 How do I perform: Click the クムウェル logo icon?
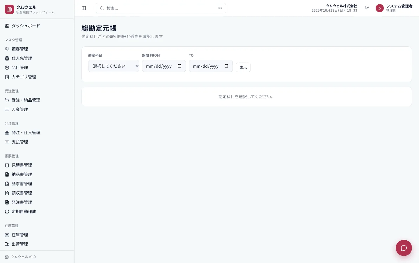click(x=9, y=9)
